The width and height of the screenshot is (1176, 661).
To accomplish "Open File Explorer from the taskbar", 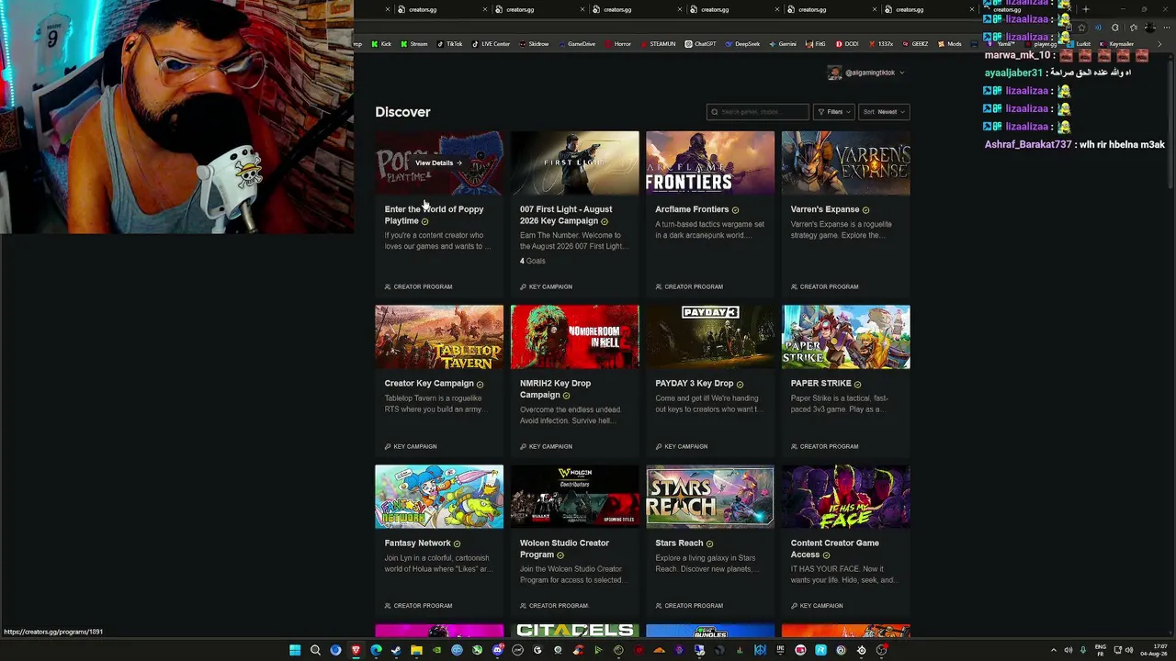I will 416,650.
